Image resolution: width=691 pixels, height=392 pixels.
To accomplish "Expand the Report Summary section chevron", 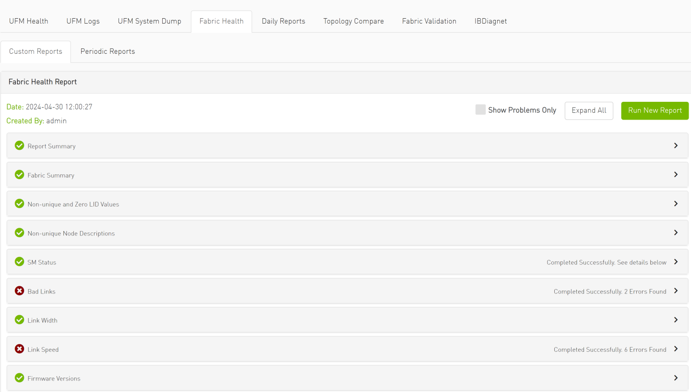I will (x=676, y=146).
